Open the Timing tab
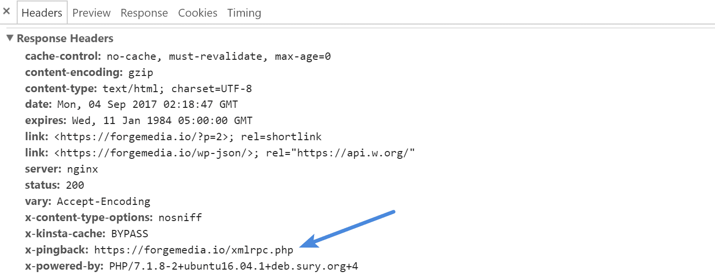 [x=244, y=13]
